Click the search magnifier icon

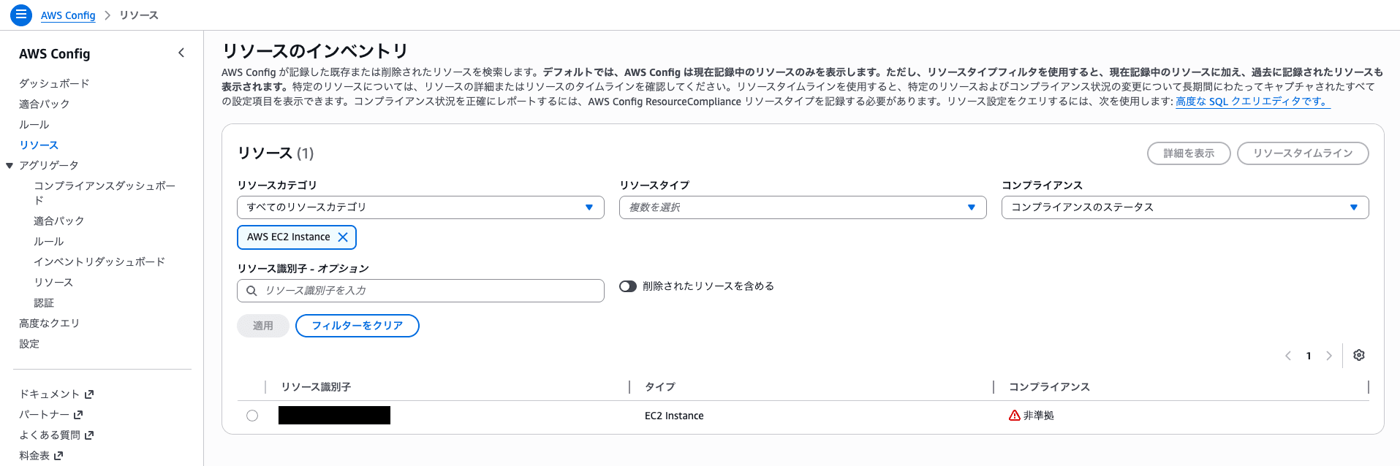pos(251,291)
